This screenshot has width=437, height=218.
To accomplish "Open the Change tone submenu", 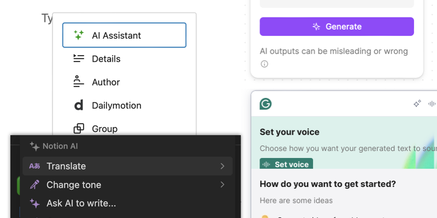I will 127,185.
